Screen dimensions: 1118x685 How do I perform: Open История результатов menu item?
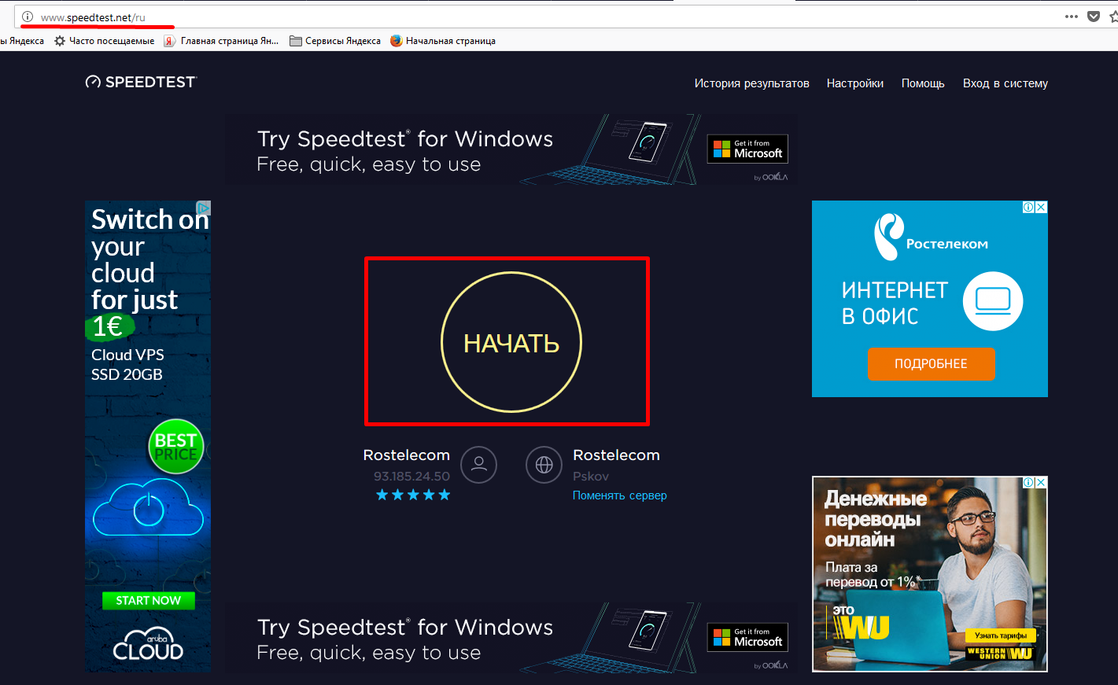coord(751,83)
